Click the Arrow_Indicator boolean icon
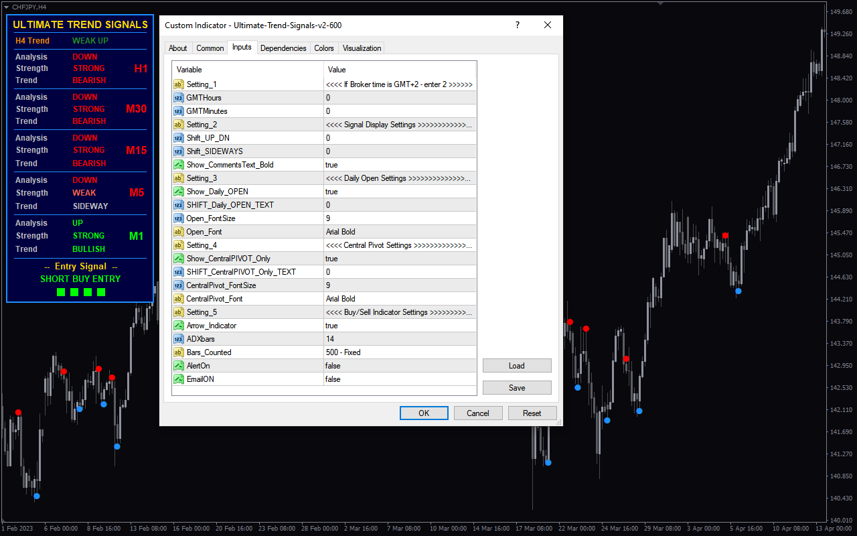Image resolution: width=857 pixels, height=536 pixels. (x=179, y=326)
